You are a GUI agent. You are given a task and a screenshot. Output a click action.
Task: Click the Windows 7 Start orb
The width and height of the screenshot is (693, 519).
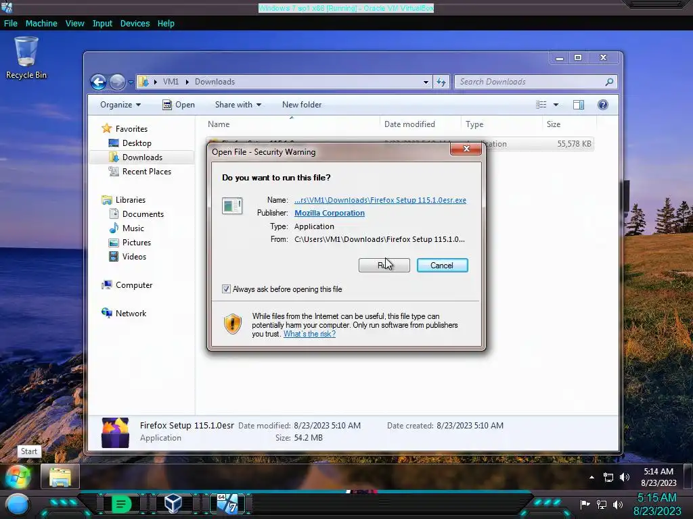tap(18, 477)
